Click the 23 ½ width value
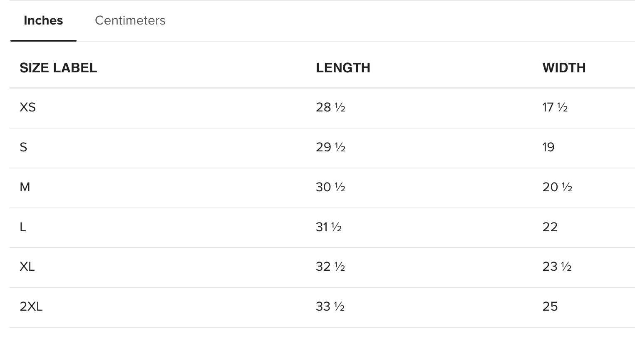This screenshot has width=635, height=341. (557, 267)
